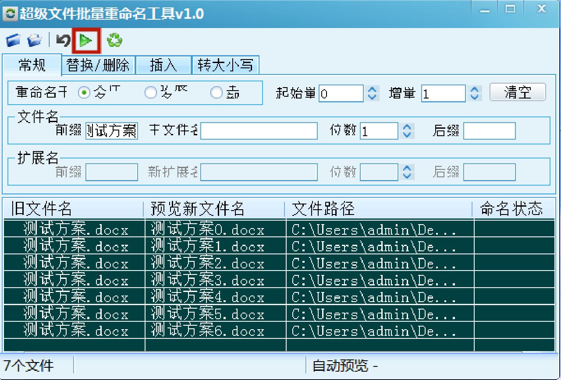Open the 转大小写 tab

tap(225, 64)
